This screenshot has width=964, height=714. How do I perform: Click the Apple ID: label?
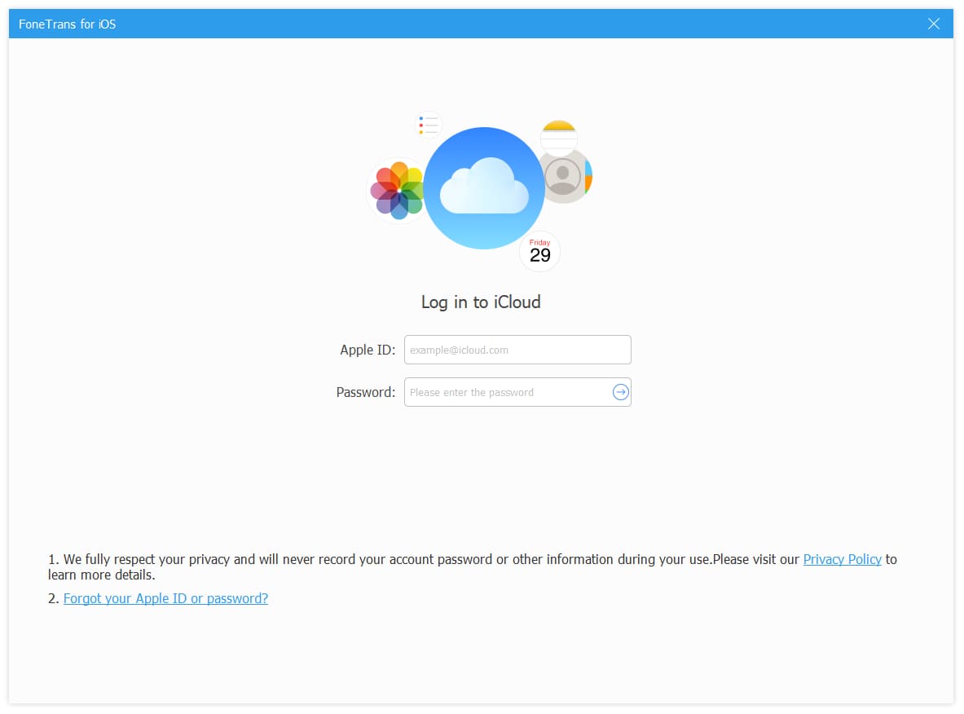(368, 350)
